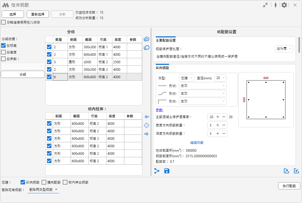The height and width of the screenshot is (203, 302).
Task: Click the blue save disk icon
Action: (167, 171)
